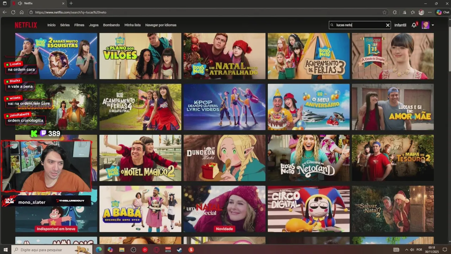
Task: Click the Netflix logo
Action: click(26, 25)
